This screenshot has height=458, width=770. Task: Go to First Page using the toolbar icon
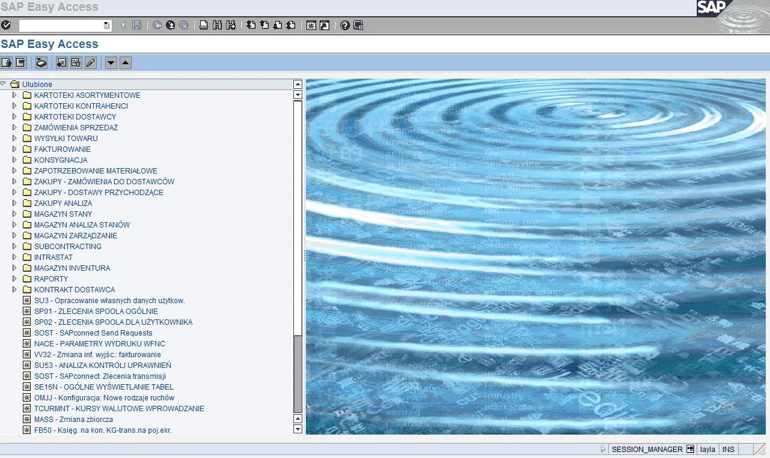pos(251,25)
